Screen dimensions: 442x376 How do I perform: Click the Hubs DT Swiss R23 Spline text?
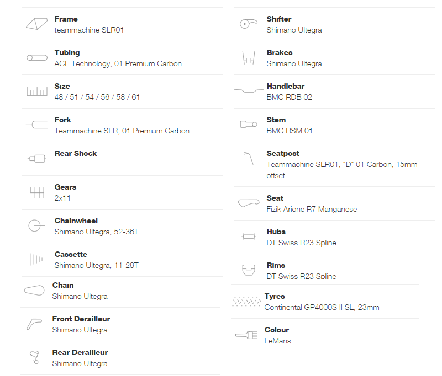click(301, 243)
